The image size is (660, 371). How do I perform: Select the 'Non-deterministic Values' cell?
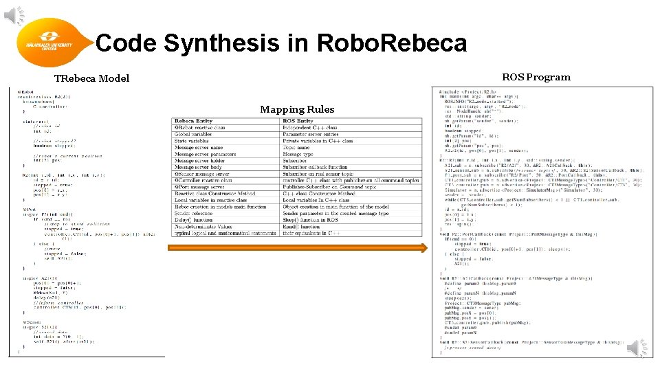point(225,227)
